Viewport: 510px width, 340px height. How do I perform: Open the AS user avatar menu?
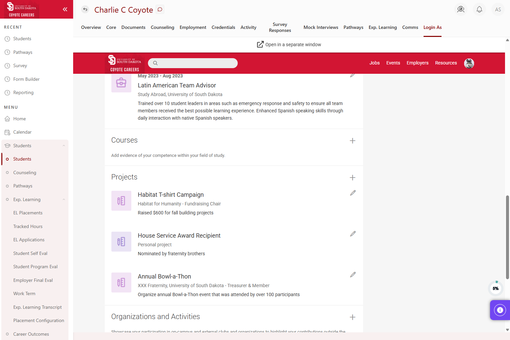pyautogui.click(x=498, y=9)
